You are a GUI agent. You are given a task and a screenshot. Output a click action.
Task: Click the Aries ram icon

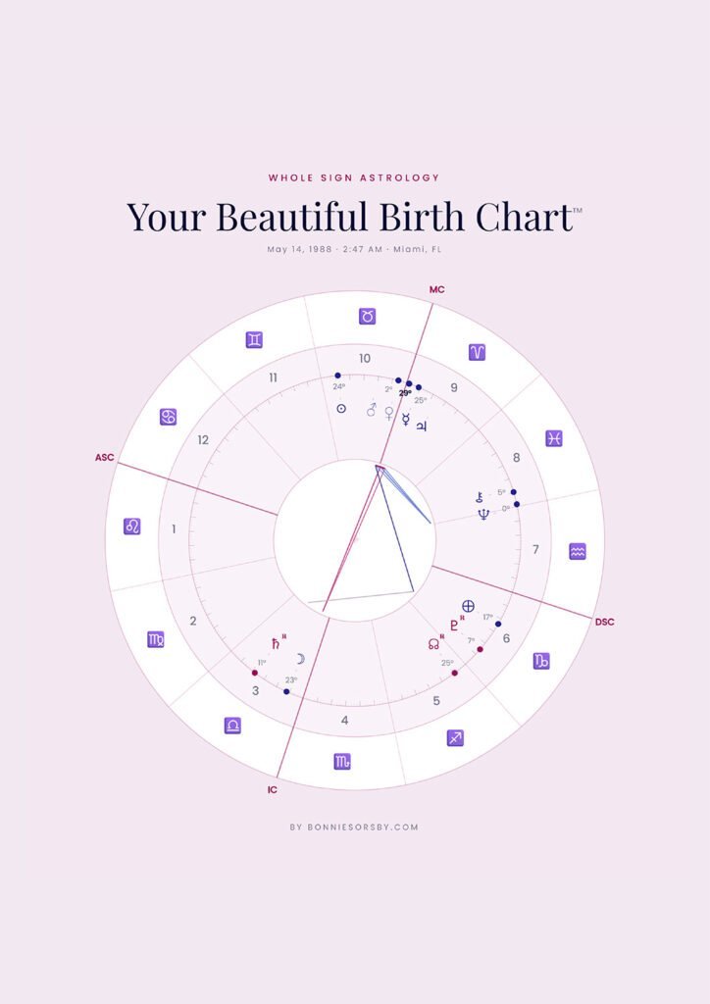click(x=477, y=352)
